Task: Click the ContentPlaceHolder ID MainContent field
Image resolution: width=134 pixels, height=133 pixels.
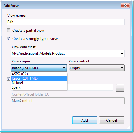Action: click(x=68, y=101)
